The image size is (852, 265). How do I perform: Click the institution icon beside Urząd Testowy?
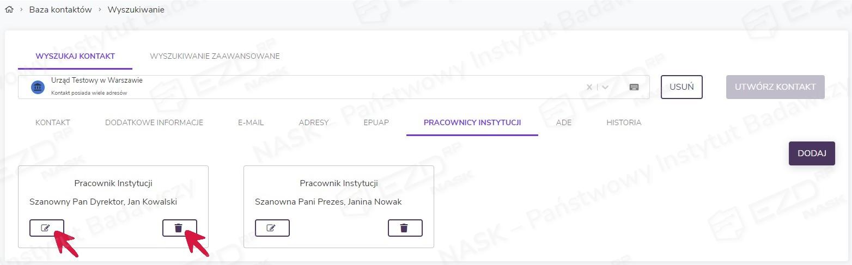pyautogui.click(x=38, y=87)
